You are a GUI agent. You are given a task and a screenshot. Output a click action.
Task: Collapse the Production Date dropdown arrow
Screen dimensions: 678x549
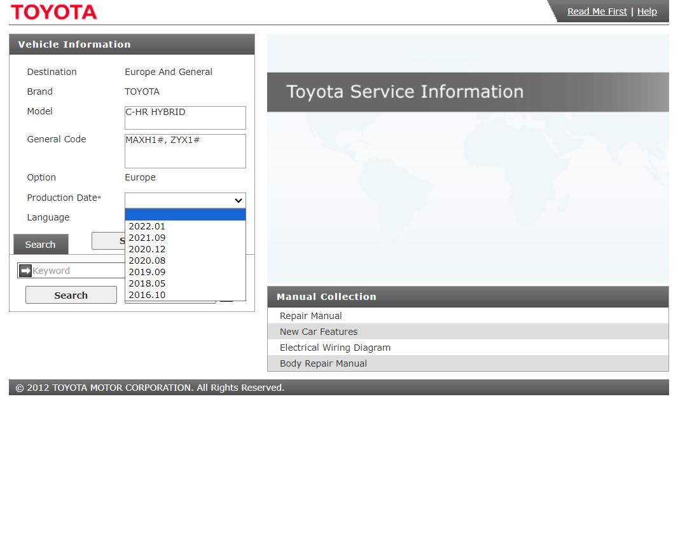click(x=238, y=200)
